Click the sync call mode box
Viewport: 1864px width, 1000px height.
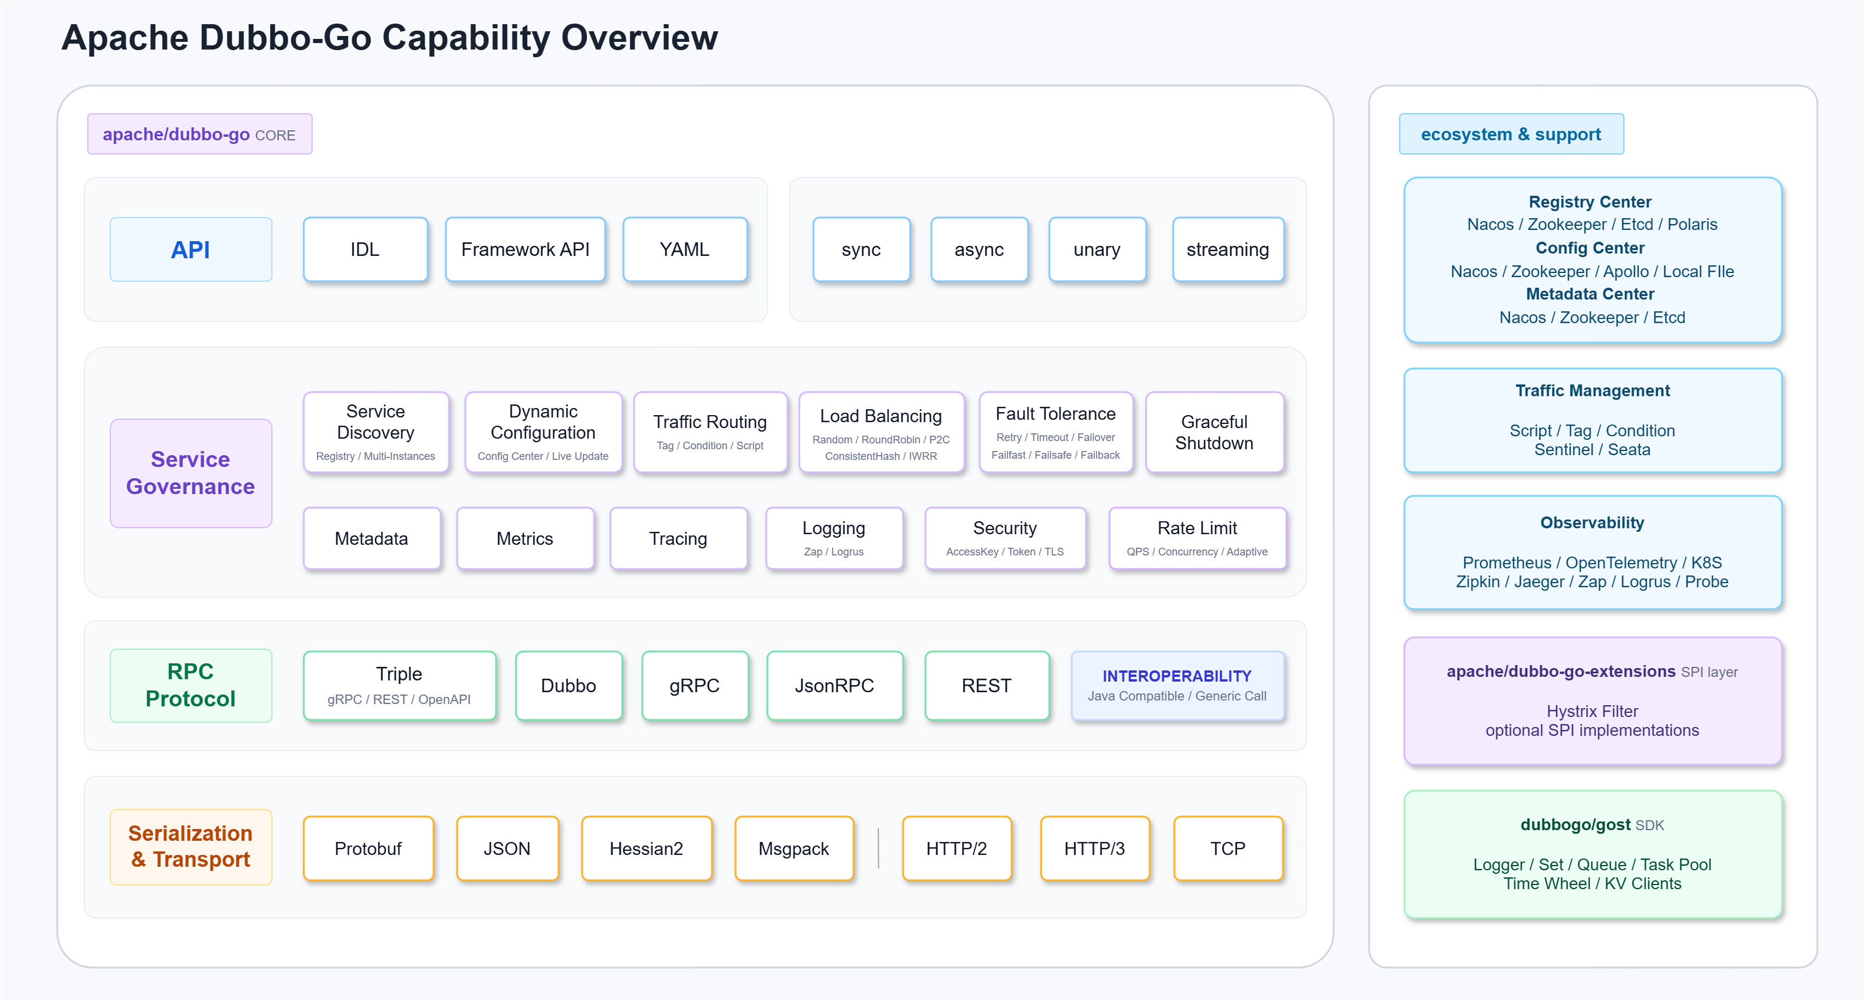click(861, 249)
